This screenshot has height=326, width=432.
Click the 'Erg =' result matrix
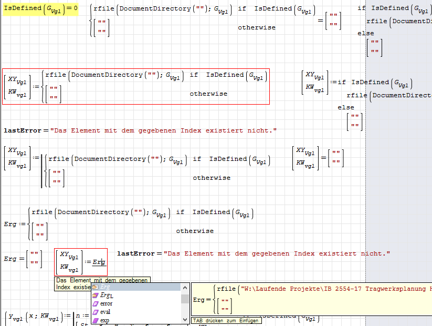point(23,259)
